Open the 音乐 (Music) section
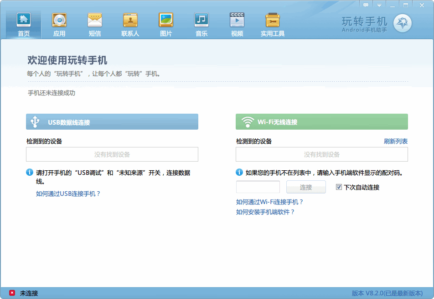Image resolution: width=434 pixels, height=299 pixels. coord(201,25)
